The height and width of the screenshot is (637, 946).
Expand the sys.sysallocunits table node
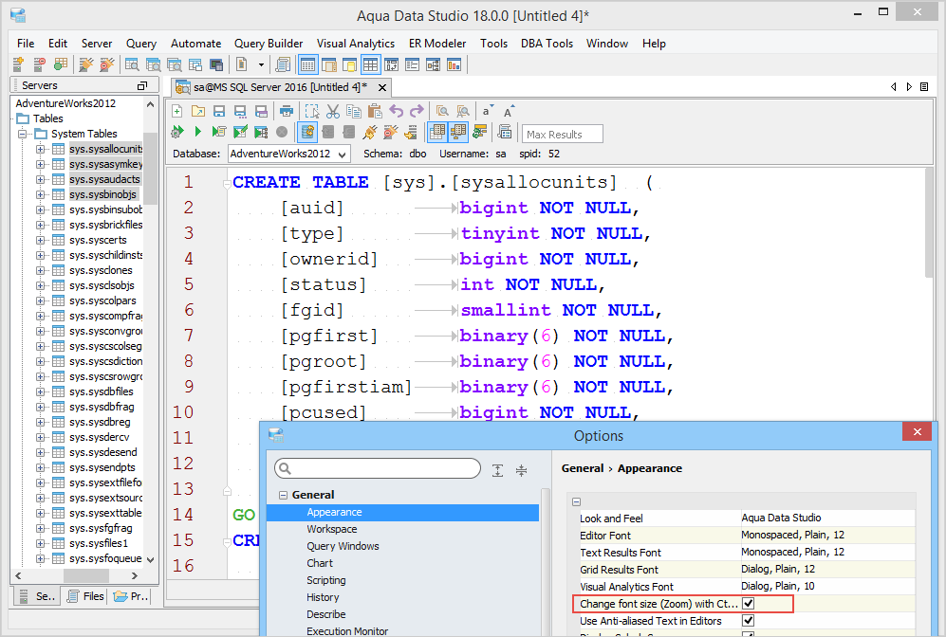click(40, 149)
